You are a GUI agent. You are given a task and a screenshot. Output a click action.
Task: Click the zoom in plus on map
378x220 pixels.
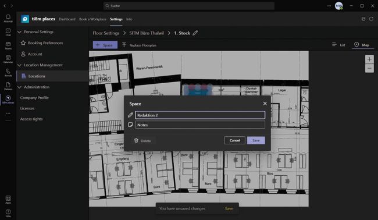point(369,59)
